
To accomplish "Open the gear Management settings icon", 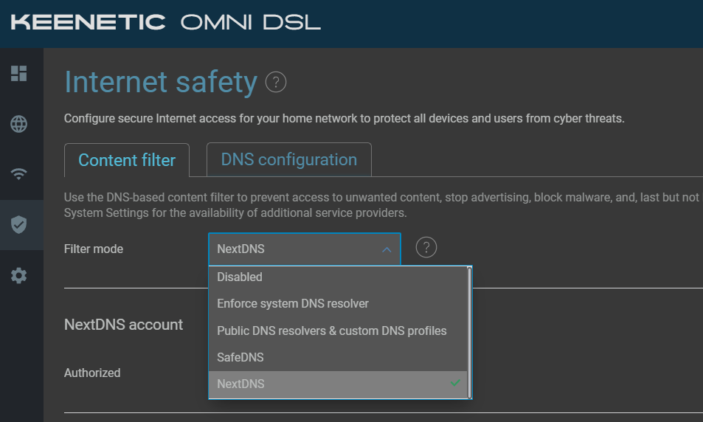I will coord(19,275).
